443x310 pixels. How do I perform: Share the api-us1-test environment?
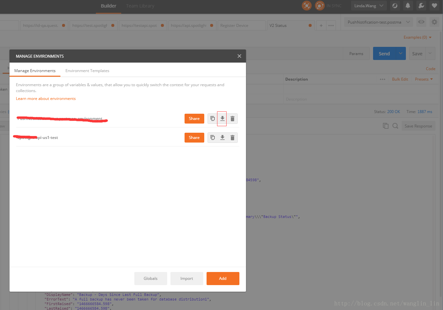(x=194, y=138)
